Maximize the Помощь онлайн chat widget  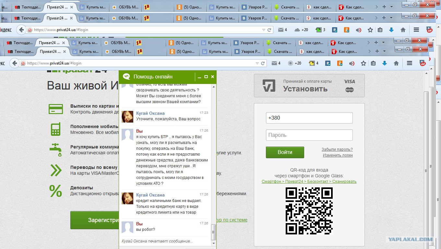(x=206, y=77)
